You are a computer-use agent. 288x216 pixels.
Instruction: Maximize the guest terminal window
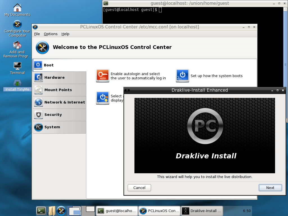pyautogui.click(x=279, y=3)
